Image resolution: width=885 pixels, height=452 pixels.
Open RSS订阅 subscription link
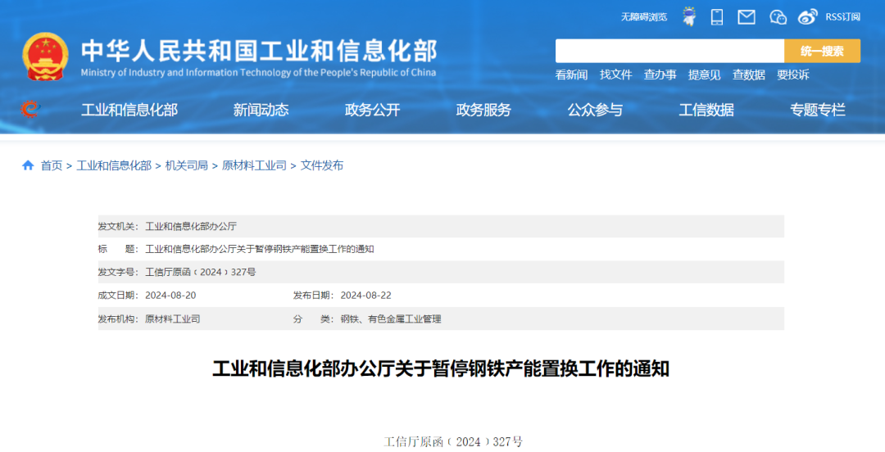[842, 17]
